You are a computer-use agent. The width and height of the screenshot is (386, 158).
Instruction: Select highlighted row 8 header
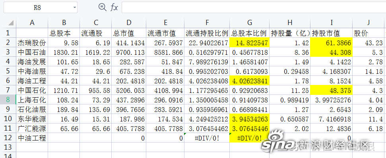click(8, 100)
